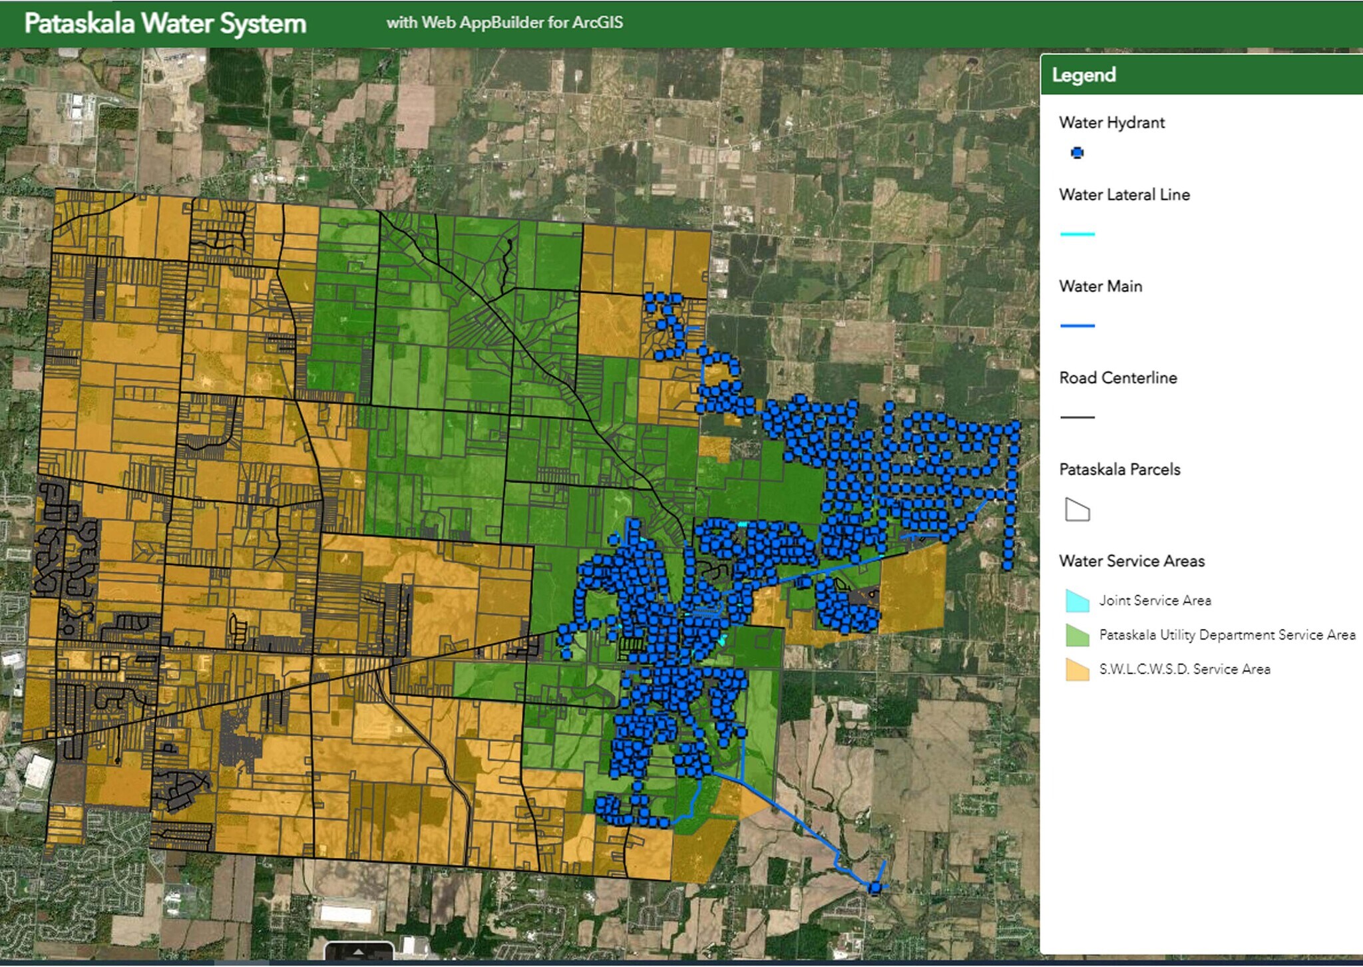Click the Water Hydrant legend label
Screen dimensions: 1363x967
click(x=1111, y=122)
